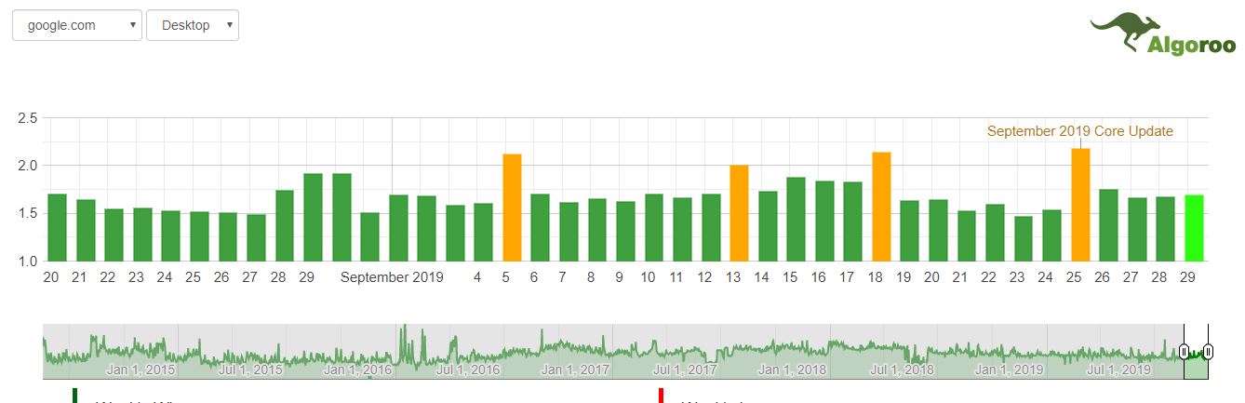
Task: Grab the left handle of the range selector
Action: 1184,352
